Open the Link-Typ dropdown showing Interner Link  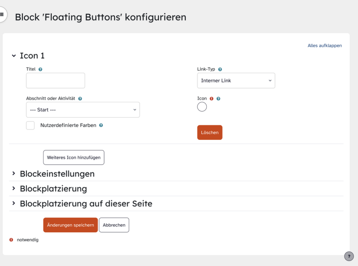(236, 80)
